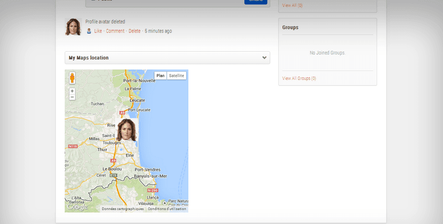Collapse the My Maps location chevron

264,58
